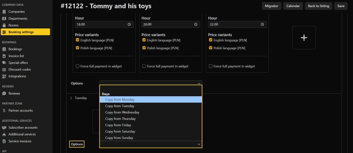This screenshot has width=353, height=153.
Task: Click the Integrations puzzle icon
Action: click(4, 76)
